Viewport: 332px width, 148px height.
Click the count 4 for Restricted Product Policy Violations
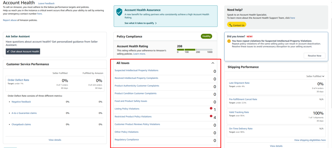coord(215,117)
